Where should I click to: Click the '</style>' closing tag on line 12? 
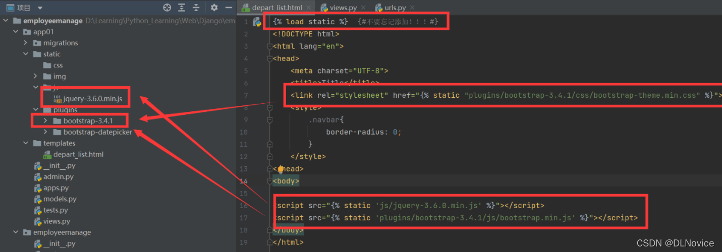[x=308, y=157]
